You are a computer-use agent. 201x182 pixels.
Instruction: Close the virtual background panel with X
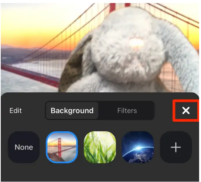click(186, 110)
